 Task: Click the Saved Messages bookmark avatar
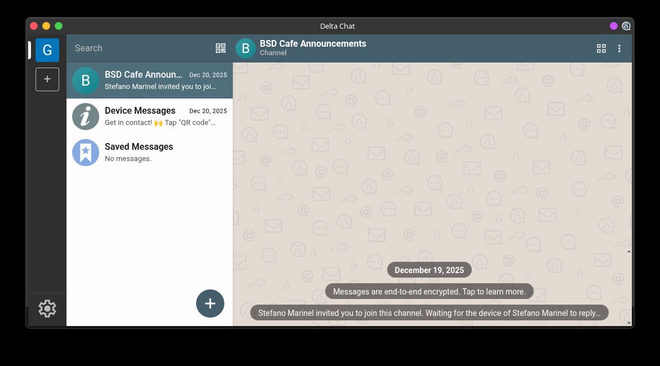pyautogui.click(x=86, y=153)
